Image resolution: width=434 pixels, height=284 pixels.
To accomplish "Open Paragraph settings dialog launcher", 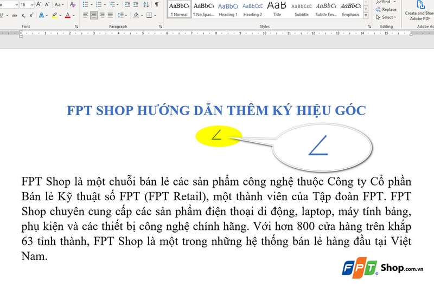I will (x=161, y=27).
